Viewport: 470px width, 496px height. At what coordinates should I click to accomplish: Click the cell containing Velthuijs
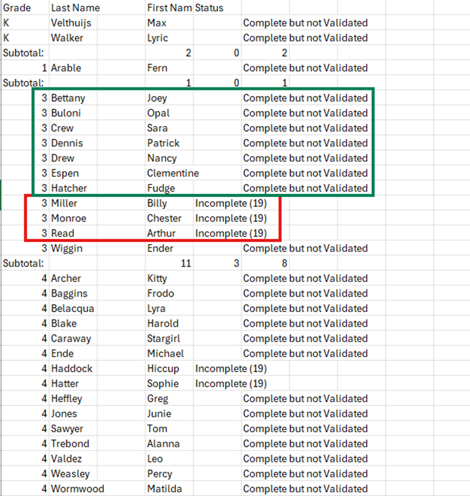73,23
